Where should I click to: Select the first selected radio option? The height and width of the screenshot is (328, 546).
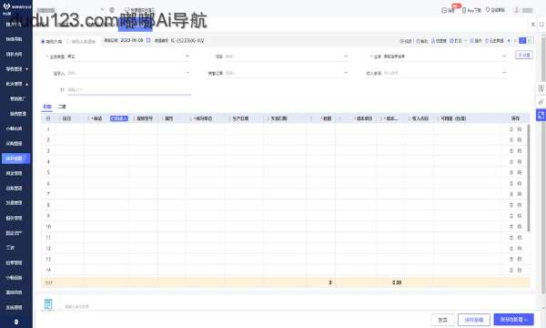pos(43,42)
